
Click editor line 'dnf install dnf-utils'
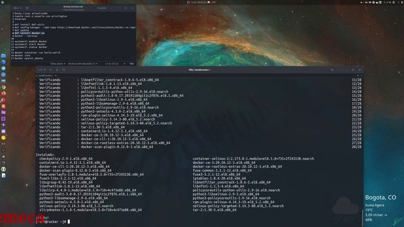(30, 25)
